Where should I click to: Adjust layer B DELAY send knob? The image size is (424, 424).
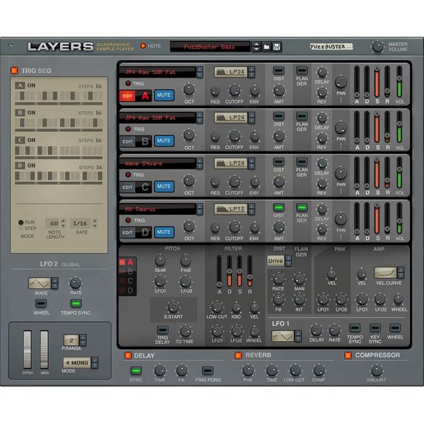click(x=322, y=118)
